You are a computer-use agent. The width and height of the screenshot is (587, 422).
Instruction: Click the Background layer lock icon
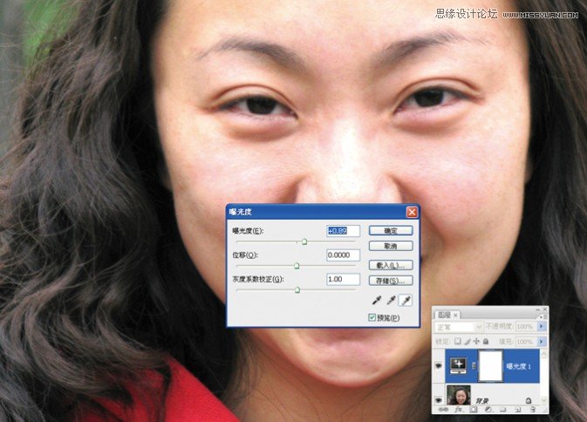point(529,400)
